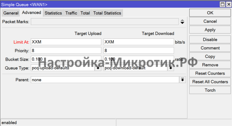
Task: Add a Comment to the queue
Action: [210, 48]
